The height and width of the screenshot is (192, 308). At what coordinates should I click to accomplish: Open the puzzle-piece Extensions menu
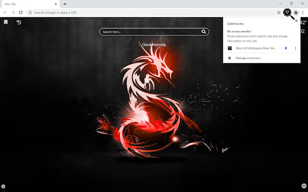pyautogui.click(x=296, y=12)
